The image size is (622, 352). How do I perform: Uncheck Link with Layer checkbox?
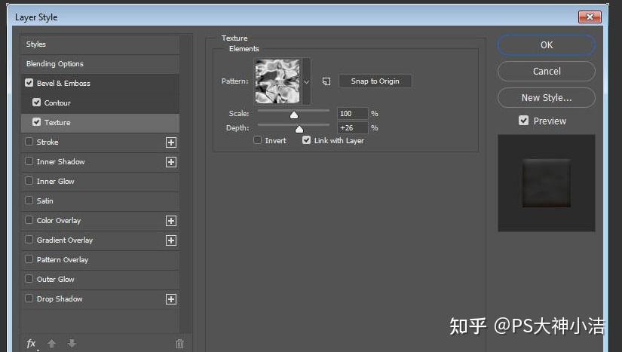(306, 140)
